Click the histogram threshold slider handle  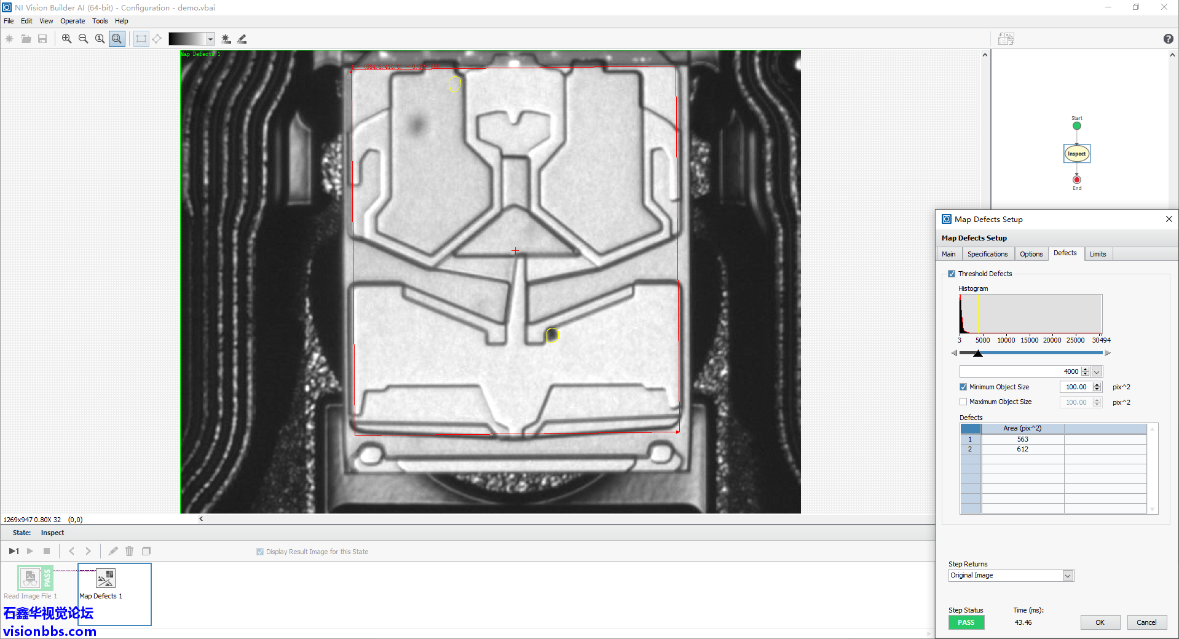[978, 353]
